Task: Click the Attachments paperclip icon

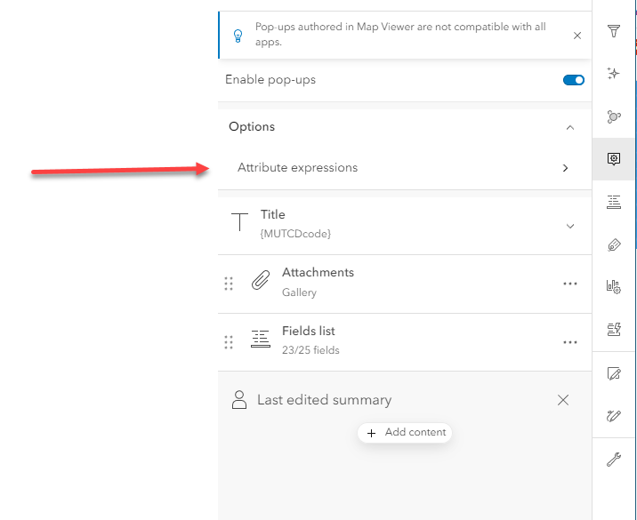Action: pos(260,282)
